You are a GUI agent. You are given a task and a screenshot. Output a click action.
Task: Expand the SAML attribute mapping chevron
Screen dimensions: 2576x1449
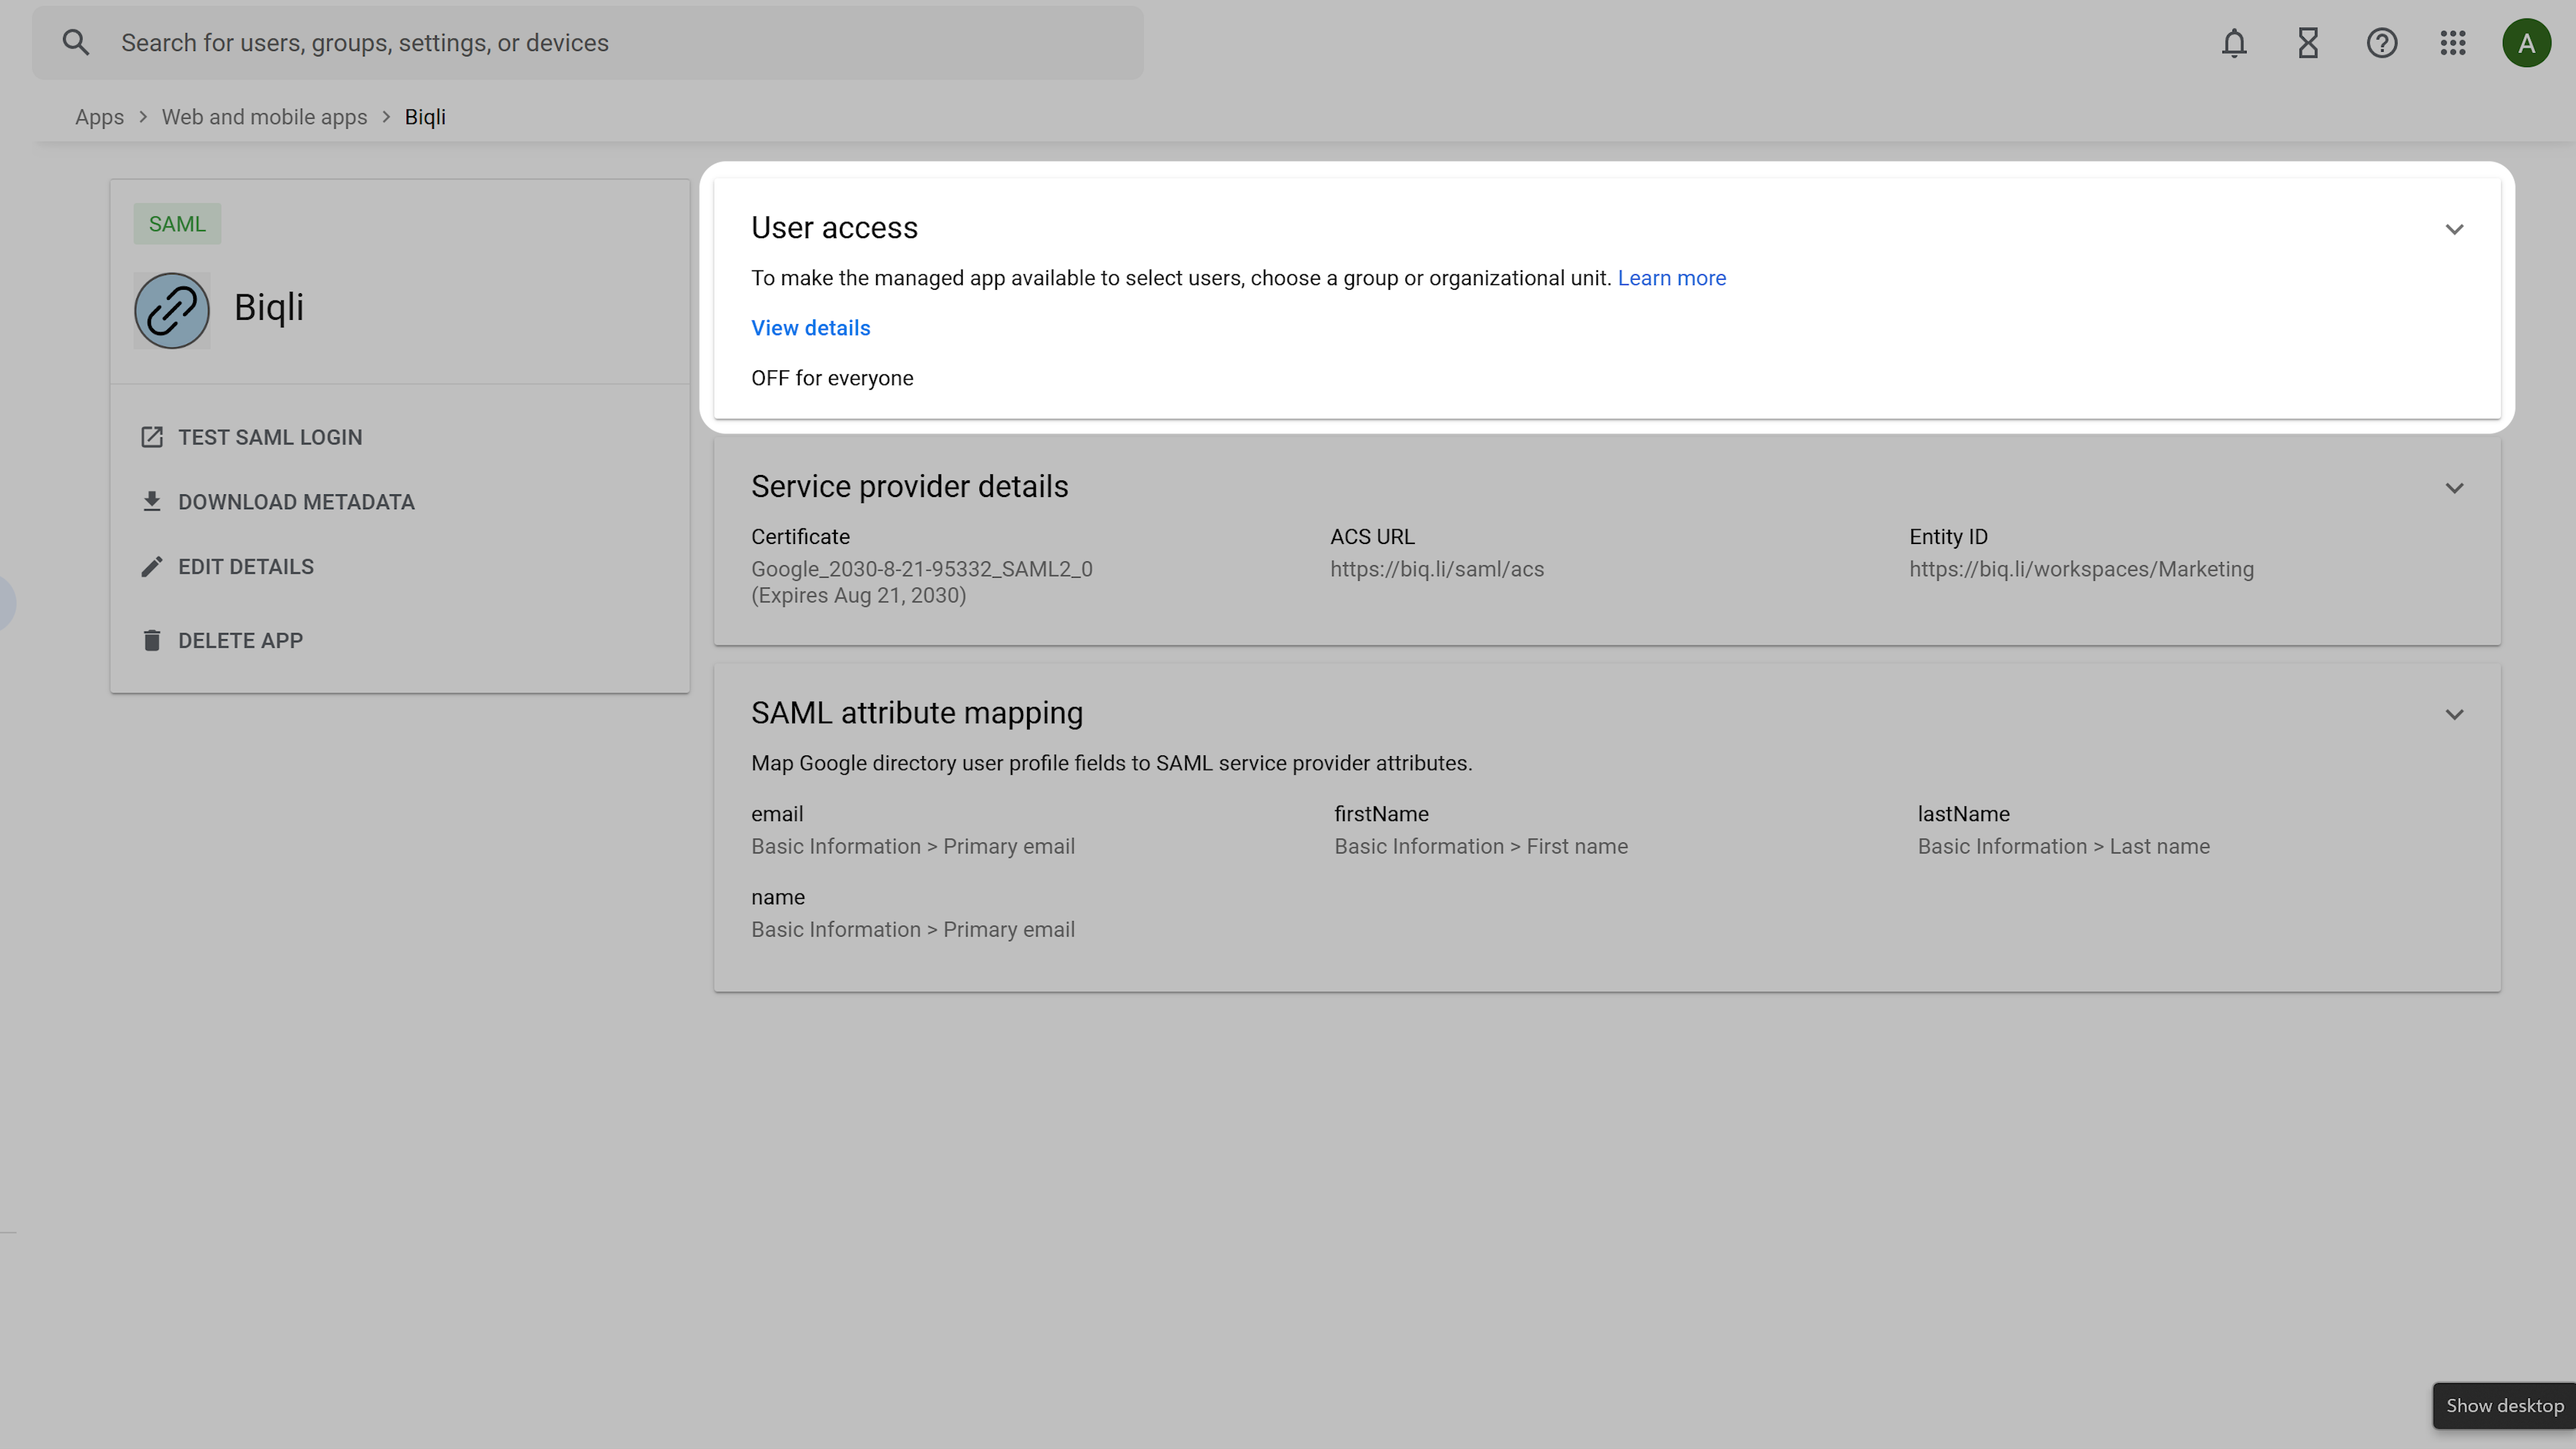click(x=2454, y=714)
